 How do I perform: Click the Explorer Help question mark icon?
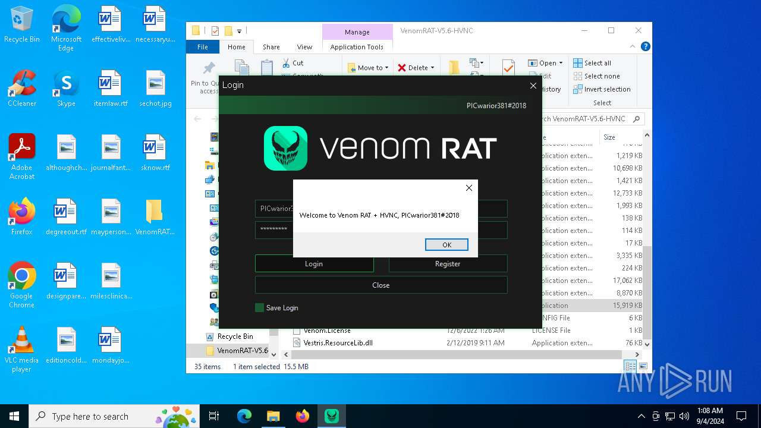point(645,47)
